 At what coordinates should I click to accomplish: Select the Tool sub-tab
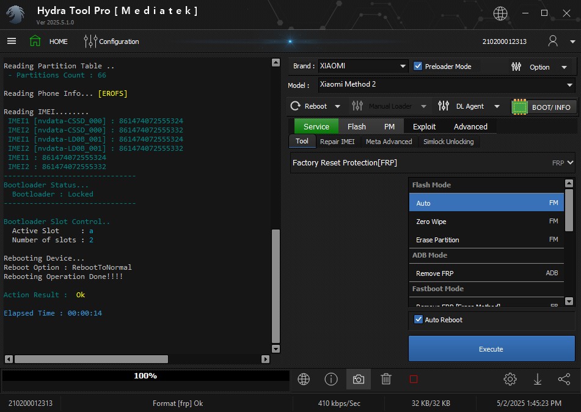(302, 141)
